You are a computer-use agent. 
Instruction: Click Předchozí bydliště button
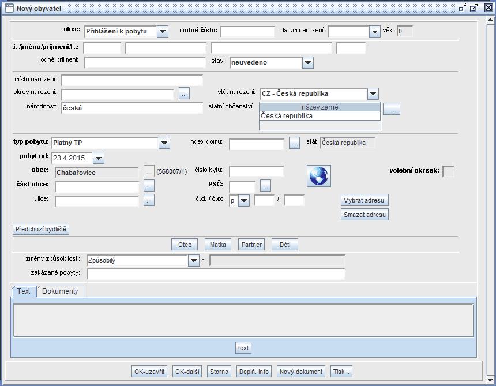(x=41, y=229)
